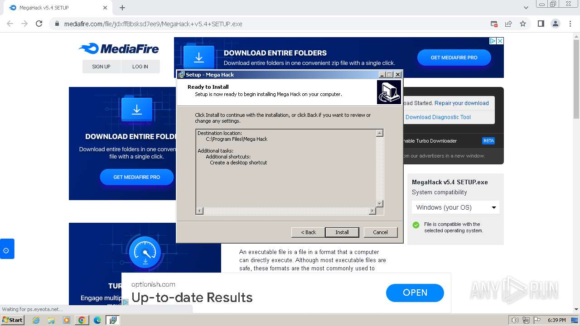Open the Windows Start menu

[x=12, y=320]
